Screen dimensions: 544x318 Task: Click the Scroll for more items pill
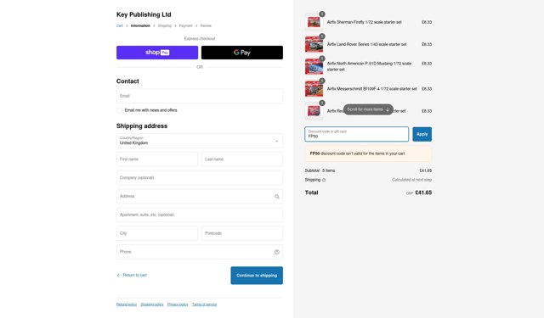pos(368,109)
